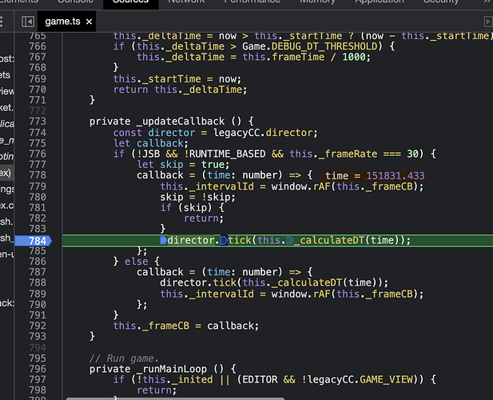The height and width of the screenshot is (400, 493).
Task: Click the comment text // Run game.
Action: pos(125,358)
